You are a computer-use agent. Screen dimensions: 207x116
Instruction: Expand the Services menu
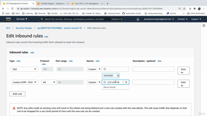(x=22, y=19)
